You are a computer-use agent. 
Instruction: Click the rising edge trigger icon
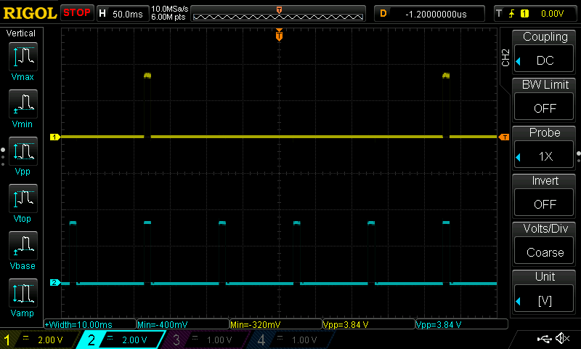click(x=511, y=14)
